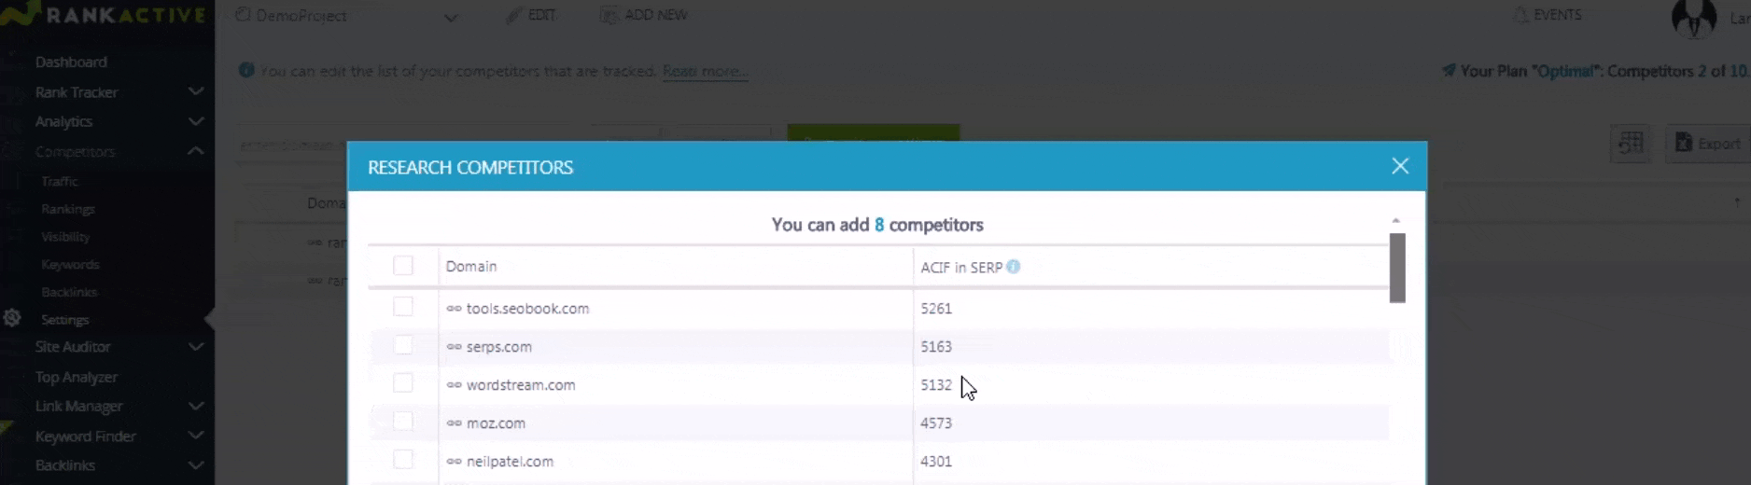Screen dimensions: 1751x485
Task: Click the ACIF in SERP info icon
Action: [1014, 267]
